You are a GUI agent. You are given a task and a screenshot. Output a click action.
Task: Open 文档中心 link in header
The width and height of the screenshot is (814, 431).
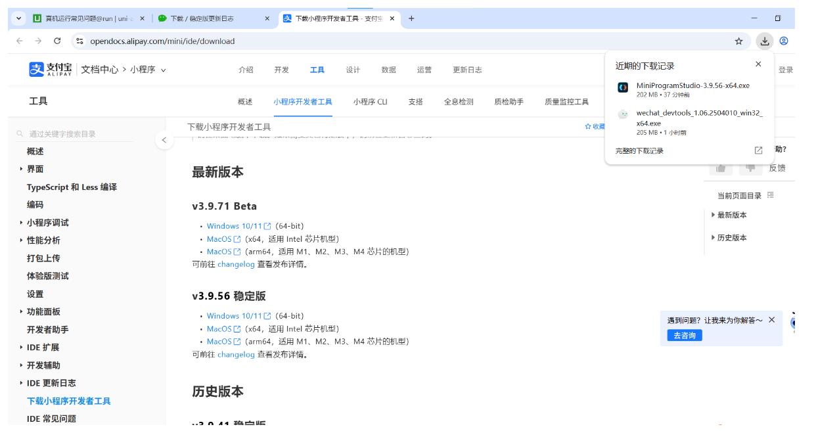99,70
